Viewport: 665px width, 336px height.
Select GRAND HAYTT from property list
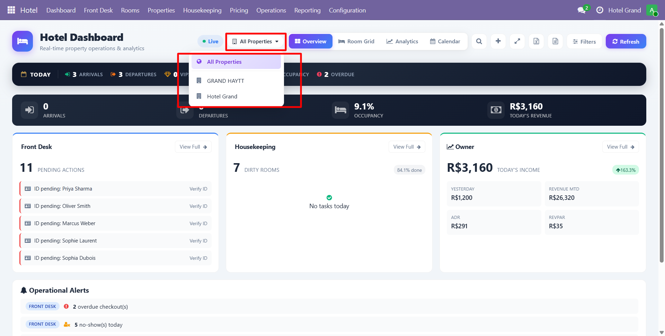pyautogui.click(x=225, y=81)
